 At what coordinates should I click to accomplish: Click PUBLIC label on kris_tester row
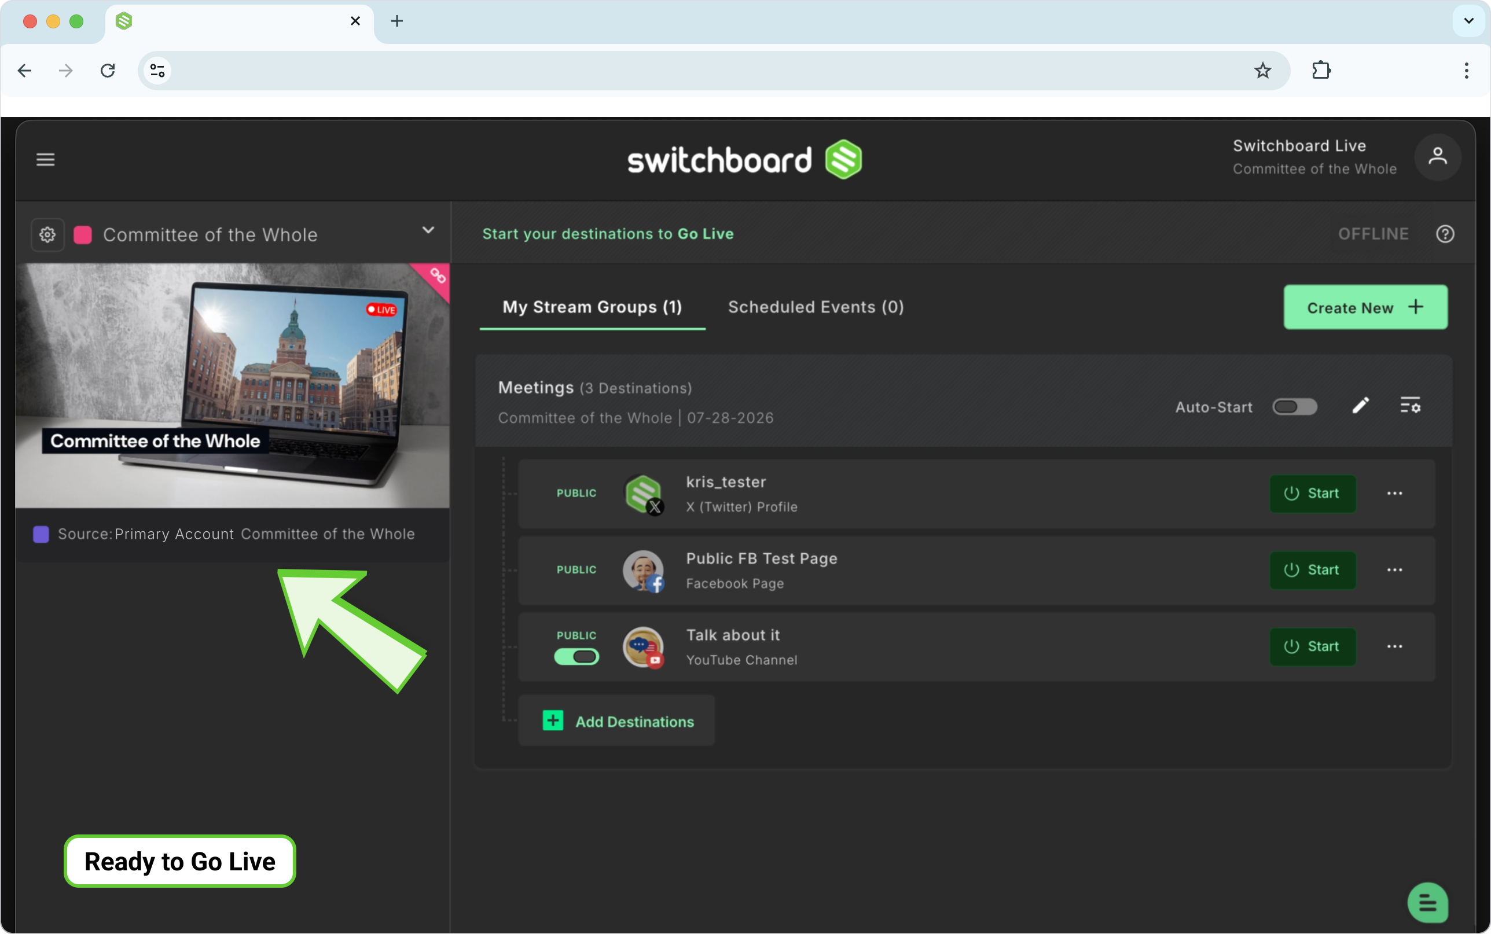576,494
